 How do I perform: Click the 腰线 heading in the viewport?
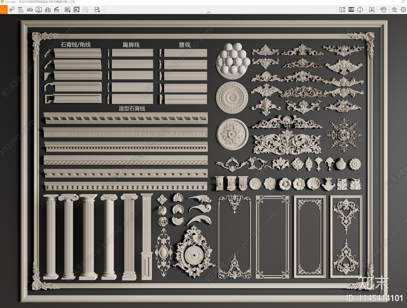pos(184,45)
